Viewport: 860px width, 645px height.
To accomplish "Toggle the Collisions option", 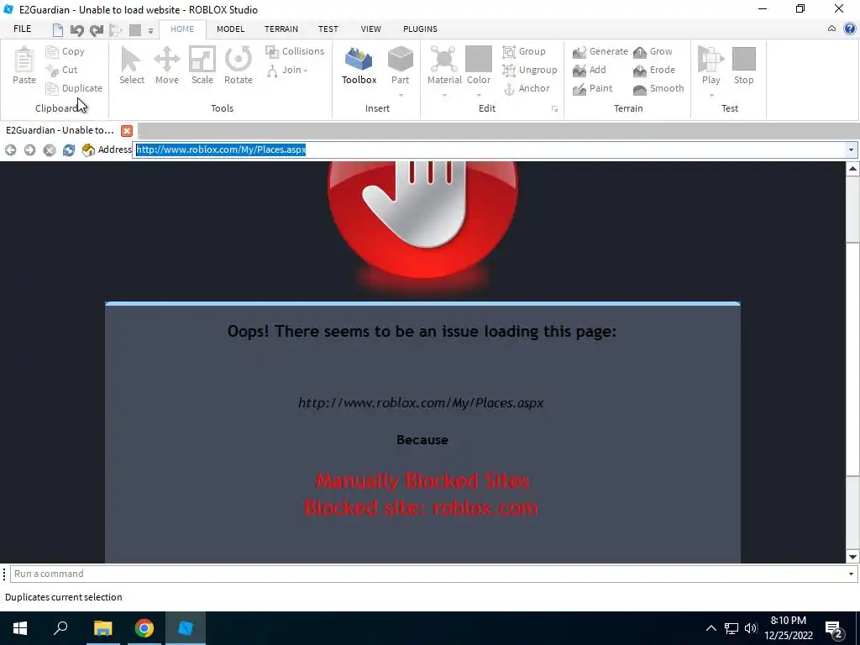I will coord(295,51).
